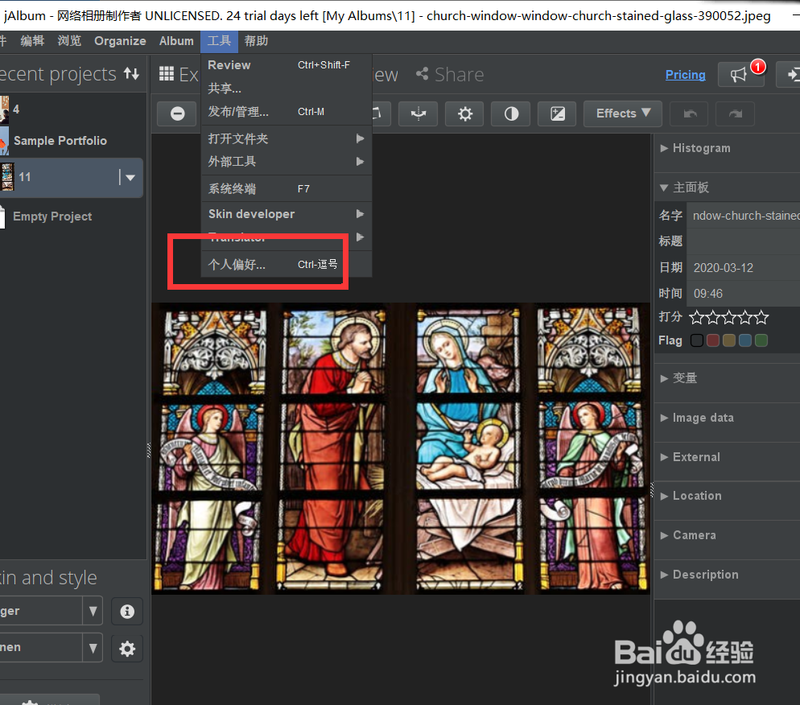Open the contrast half-circle tool
The width and height of the screenshot is (800, 705).
511,113
